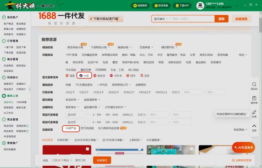Open the 我的账户 sidebar section icon

[x=4, y=17]
